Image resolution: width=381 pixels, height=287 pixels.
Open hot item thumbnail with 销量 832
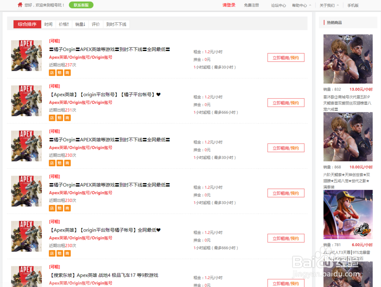[x=348, y=59]
